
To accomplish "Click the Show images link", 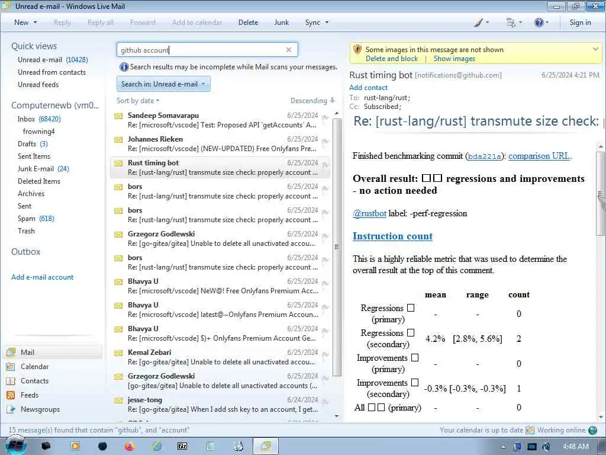I will 454,59.
